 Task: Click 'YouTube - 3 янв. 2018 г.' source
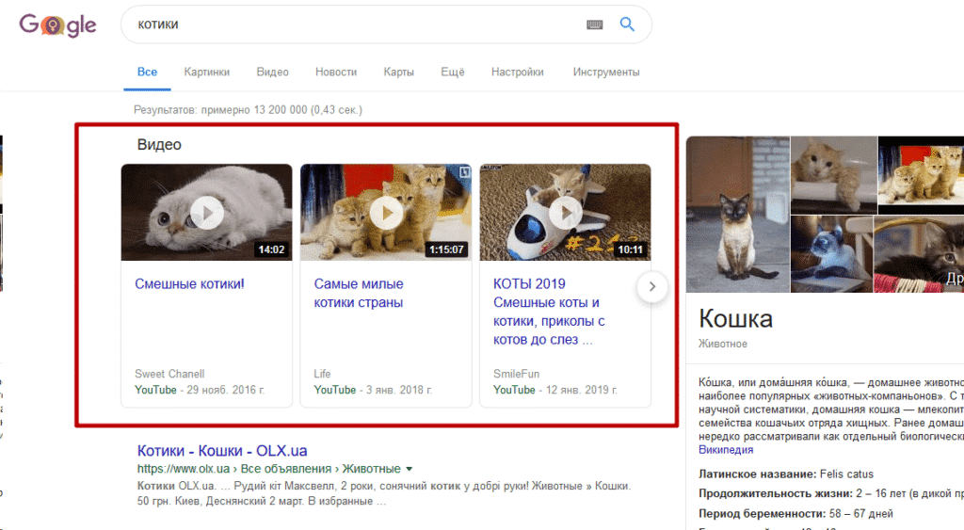(x=373, y=390)
